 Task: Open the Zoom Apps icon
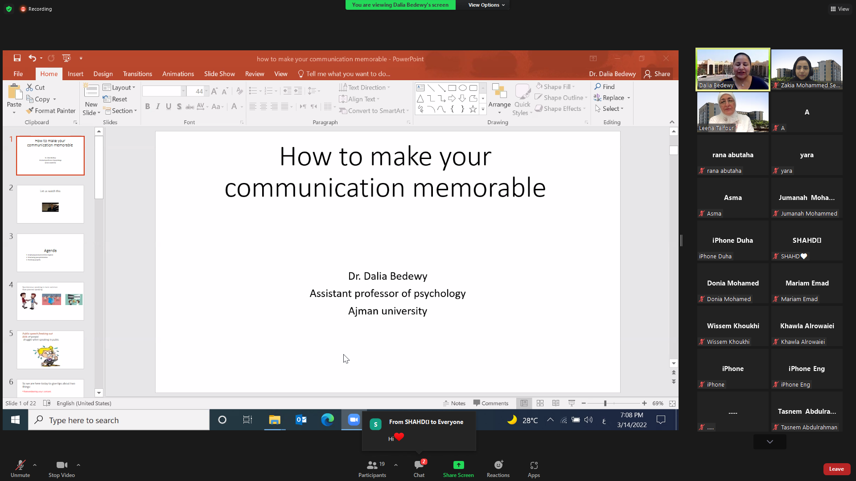[x=534, y=465]
